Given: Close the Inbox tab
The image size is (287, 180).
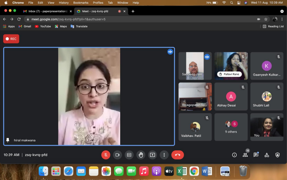Looking at the screenshot, I should coord(71,11).
